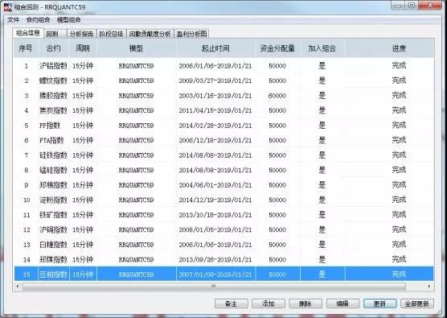Open the 盈利分析图 tab
The width and height of the screenshot is (447, 318).
(x=192, y=34)
